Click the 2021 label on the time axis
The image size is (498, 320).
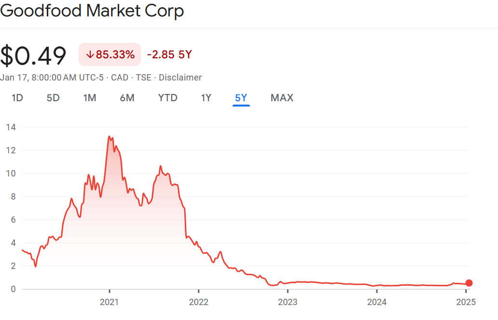[x=109, y=302]
